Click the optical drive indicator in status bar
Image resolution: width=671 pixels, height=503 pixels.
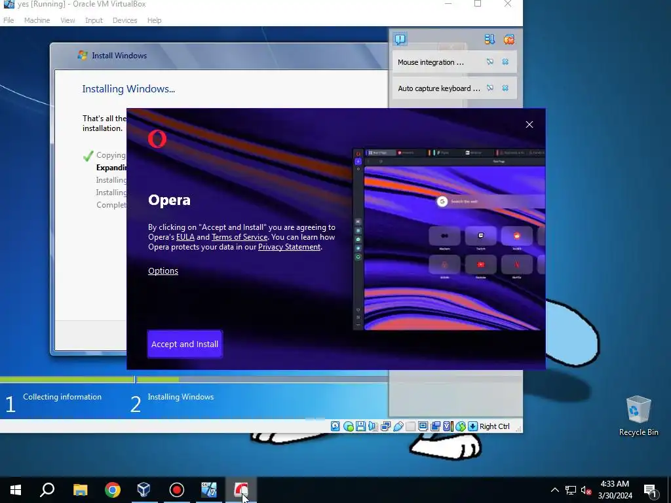[x=349, y=426]
